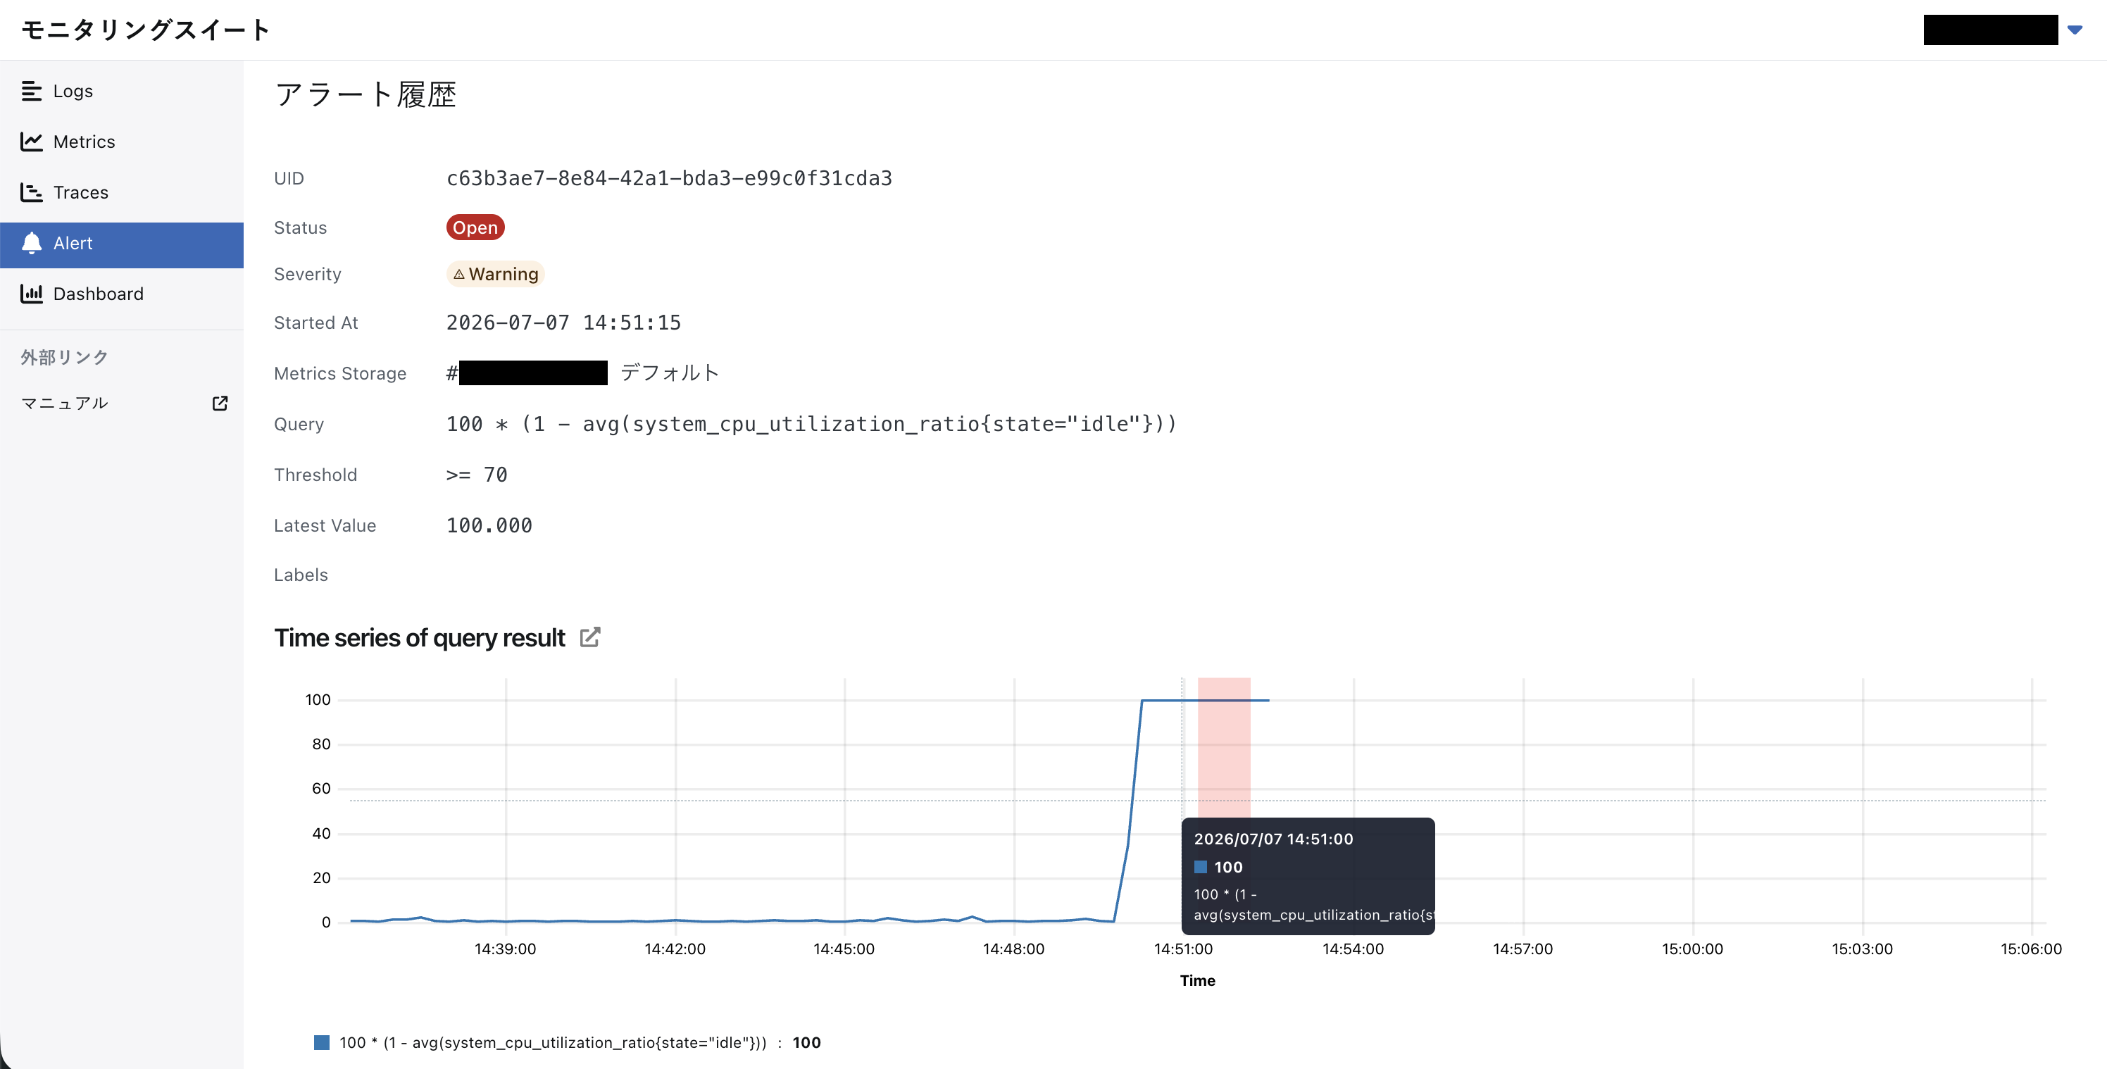Open the manual's external link icon
2107x1069 pixels.
(x=220, y=404)
